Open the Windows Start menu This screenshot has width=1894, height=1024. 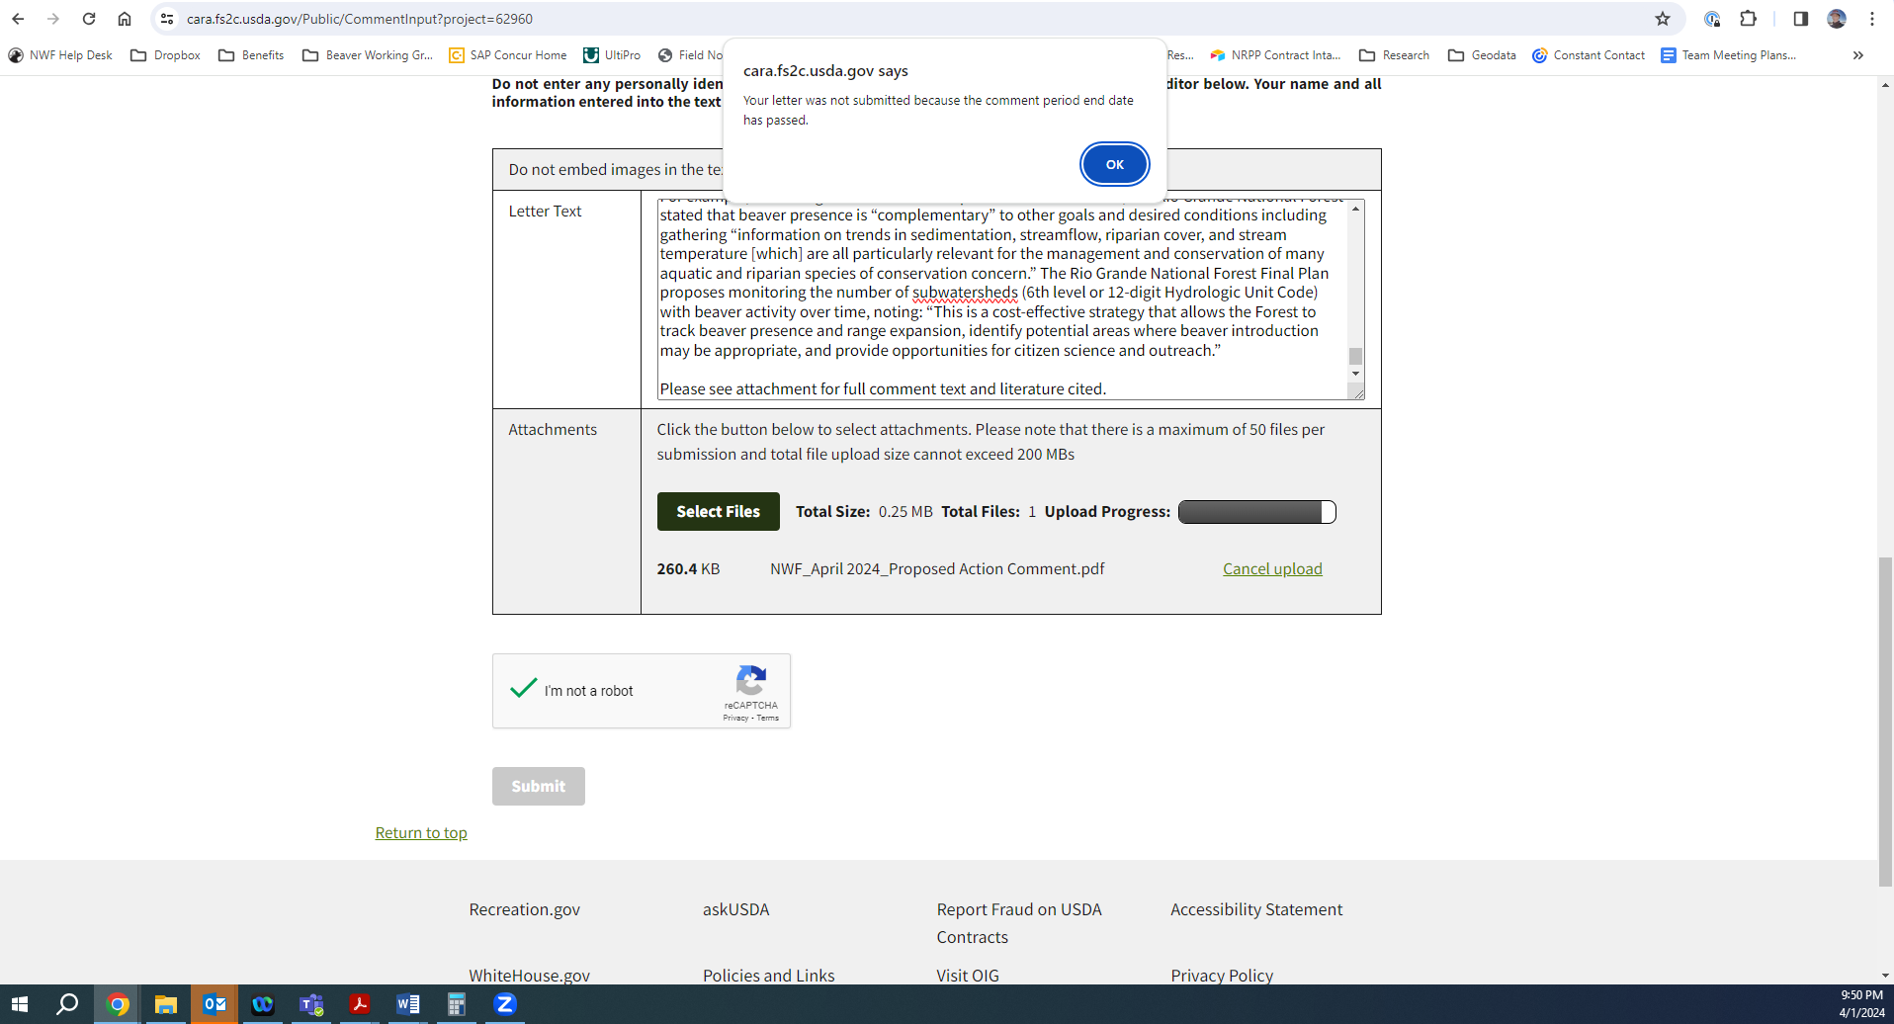(20, 1004)
